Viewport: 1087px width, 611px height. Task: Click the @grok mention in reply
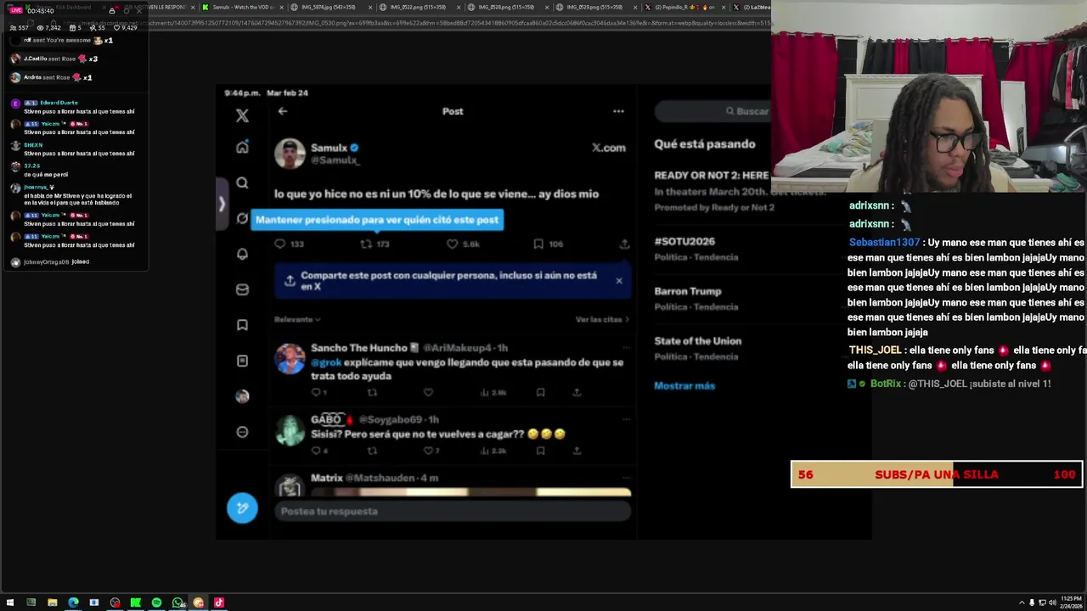(x=326, y=362)
